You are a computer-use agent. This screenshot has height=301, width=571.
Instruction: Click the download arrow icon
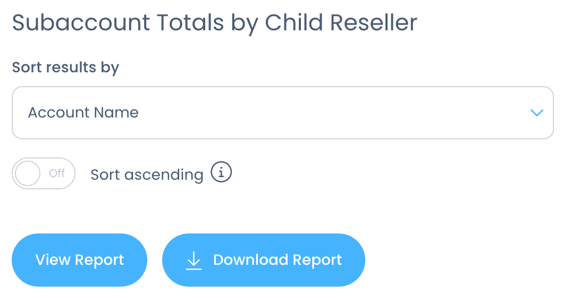tap(194, 260)
